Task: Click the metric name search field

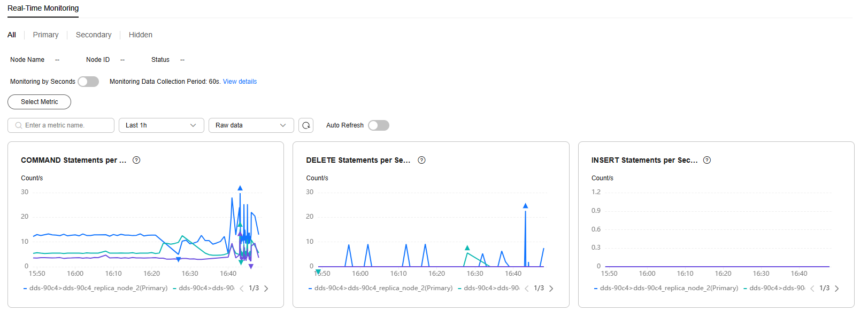Action: tap(61, 125)
